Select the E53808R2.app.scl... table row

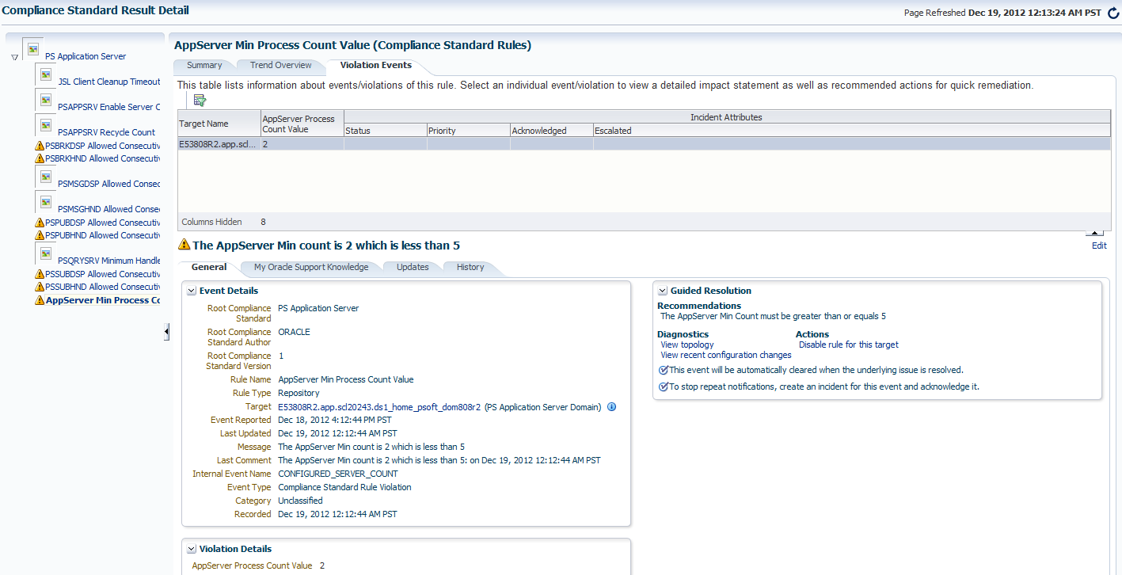click(644, 144)
